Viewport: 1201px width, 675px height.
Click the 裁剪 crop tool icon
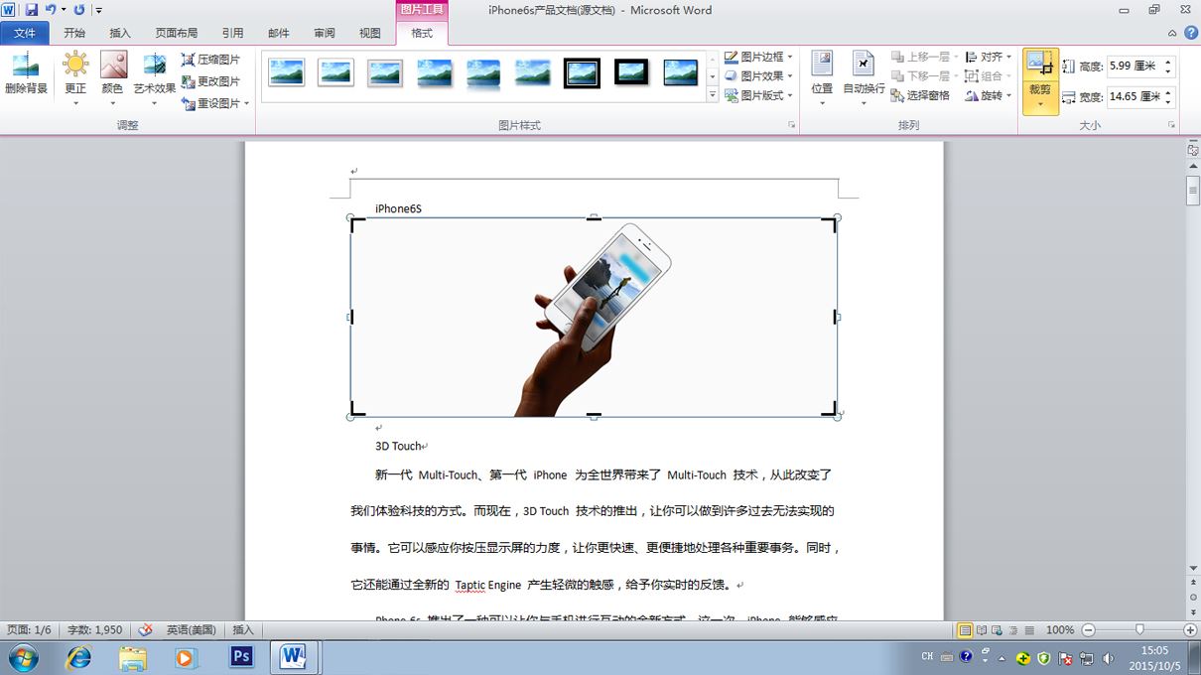pos(1040,65)
